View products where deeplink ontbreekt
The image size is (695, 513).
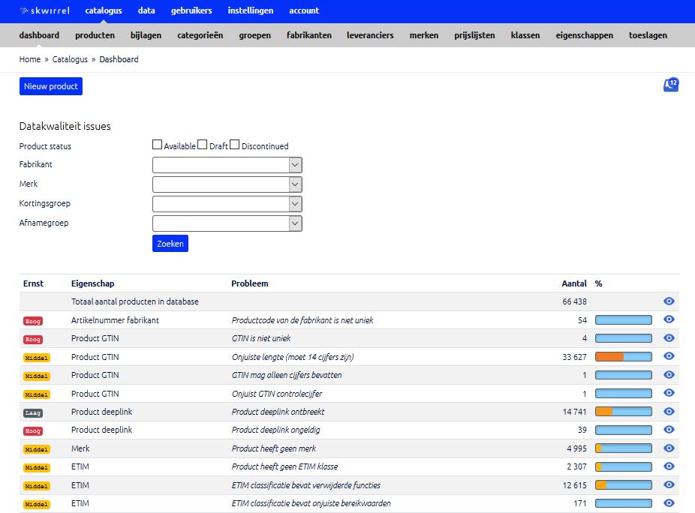669,412
